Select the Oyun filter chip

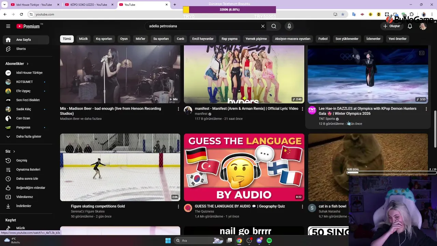tap(124, 39)
